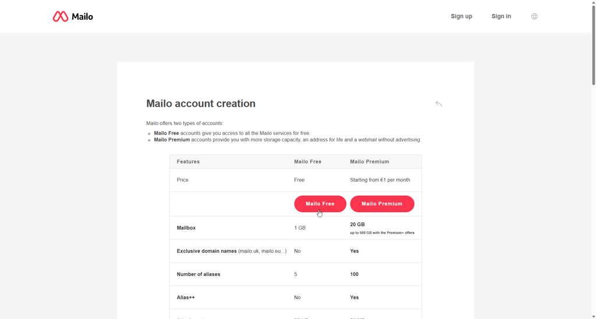Choose the Mailo Premium button

click(x=382, y=204)
